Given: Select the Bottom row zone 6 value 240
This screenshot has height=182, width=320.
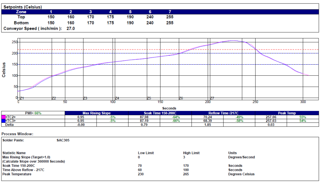Looking at the screenshot, I should pos(150,23).
